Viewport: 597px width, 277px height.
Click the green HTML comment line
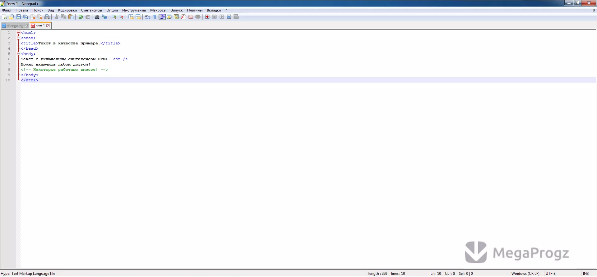pyautogui.click(x=64, y=70)
